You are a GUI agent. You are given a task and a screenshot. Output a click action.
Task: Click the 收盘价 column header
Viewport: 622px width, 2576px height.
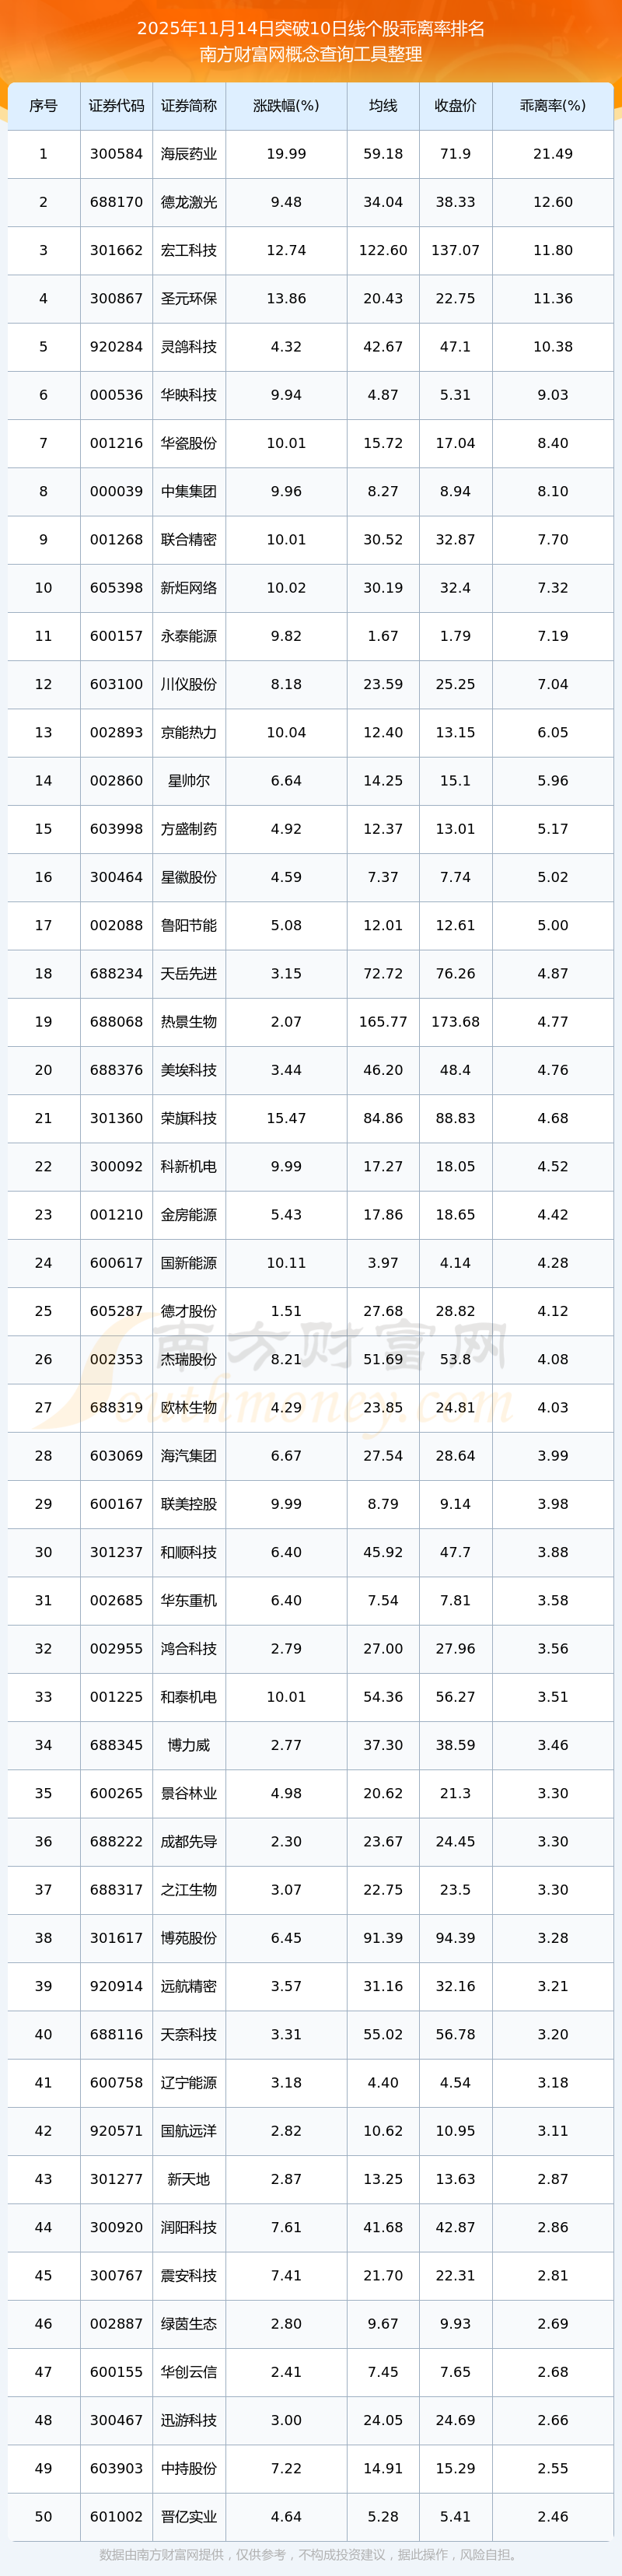coord(455,106)
